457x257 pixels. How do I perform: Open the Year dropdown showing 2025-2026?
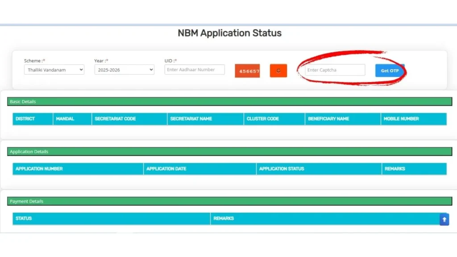pos(125,70)
